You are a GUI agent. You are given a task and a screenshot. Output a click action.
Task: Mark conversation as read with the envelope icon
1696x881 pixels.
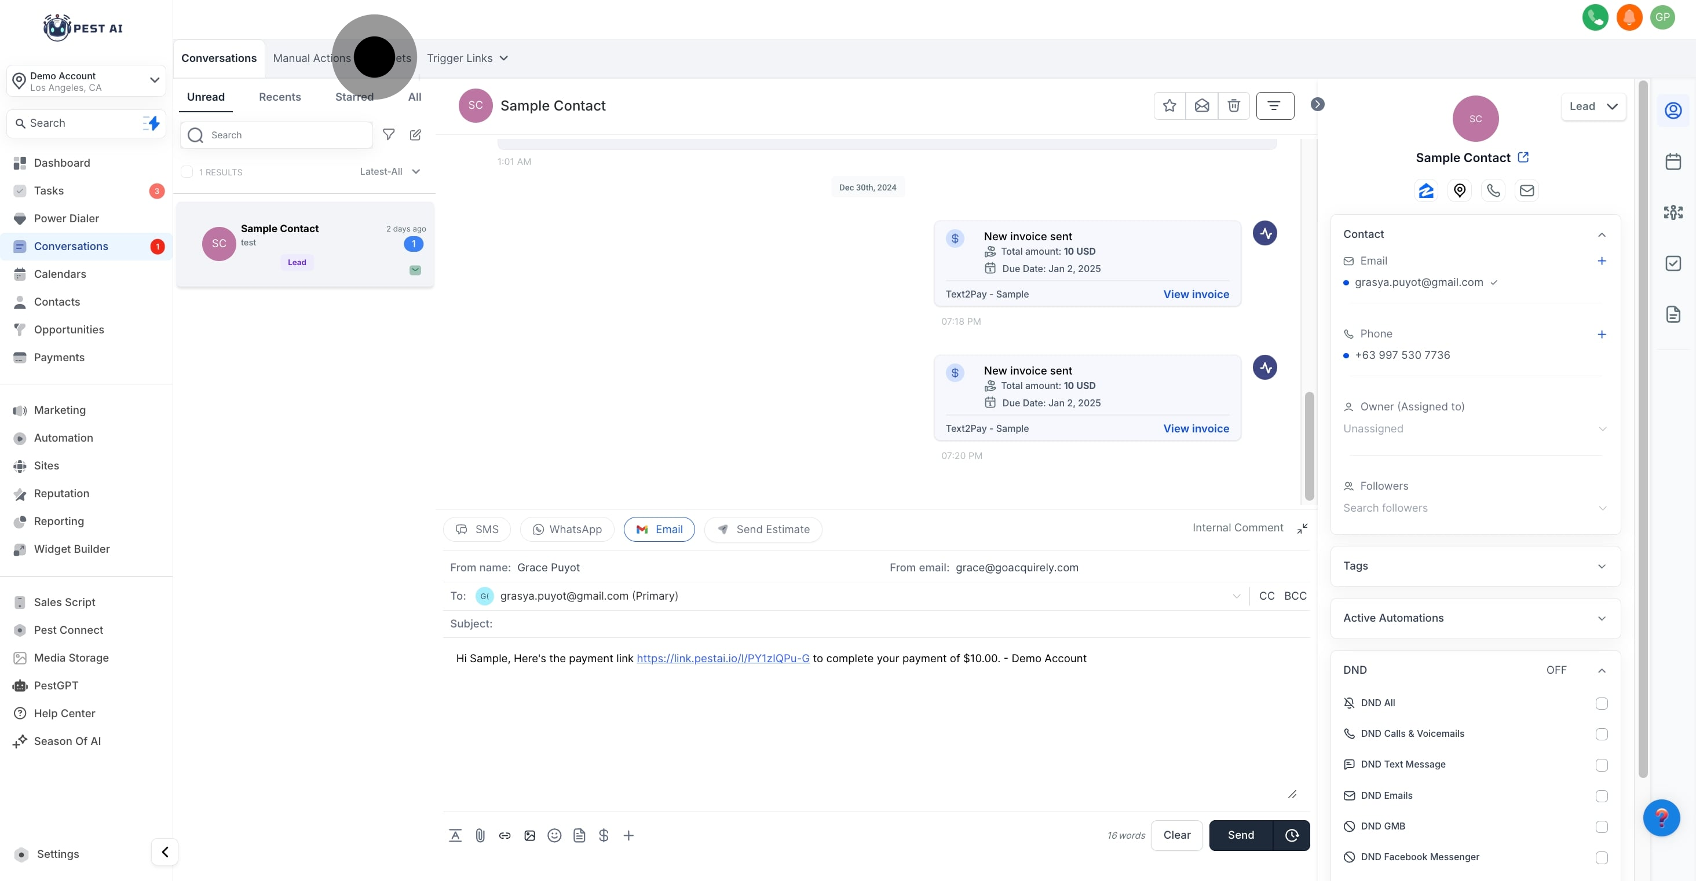[1201, 105]
